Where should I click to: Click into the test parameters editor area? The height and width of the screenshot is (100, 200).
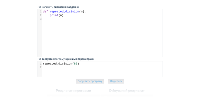point(102,69)
